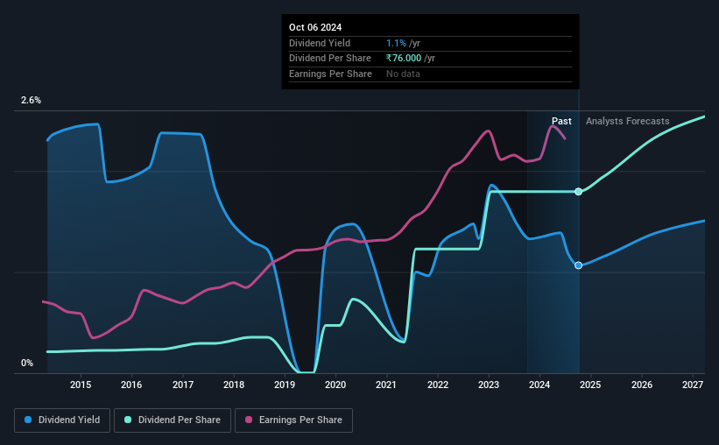Image resolution: width=719 pixels, height=445 pixels.
Task: Toggle the Dividend Yield legend button
Action: [x=62, y=420]
